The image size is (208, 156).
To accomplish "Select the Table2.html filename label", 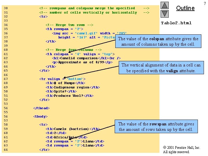I will (176, 23).
